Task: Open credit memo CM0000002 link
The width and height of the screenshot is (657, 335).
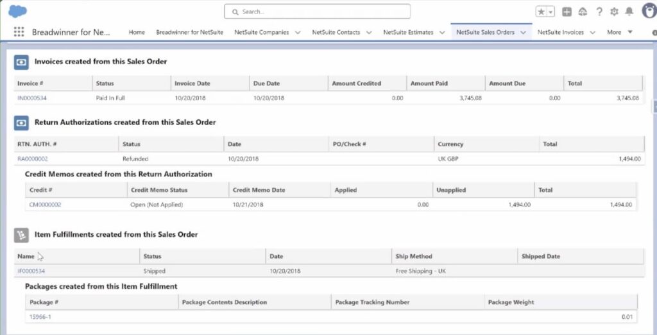Action: click(x=46, y=205)
